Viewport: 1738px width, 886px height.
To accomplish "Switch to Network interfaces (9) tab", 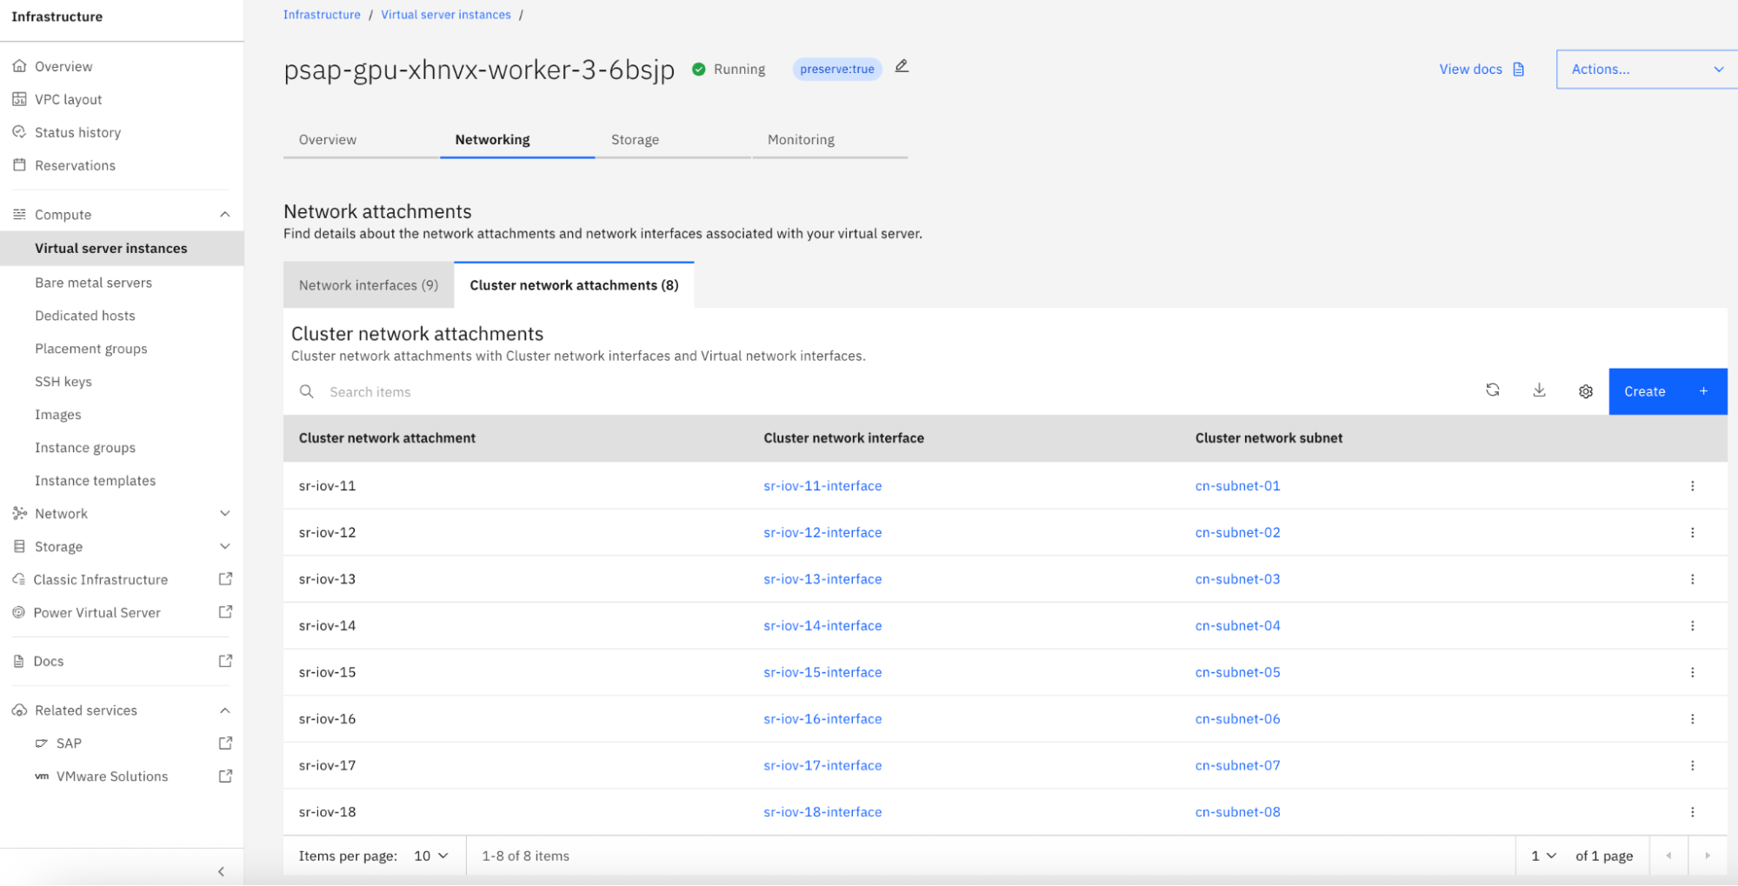I will (x=369, y=285).
